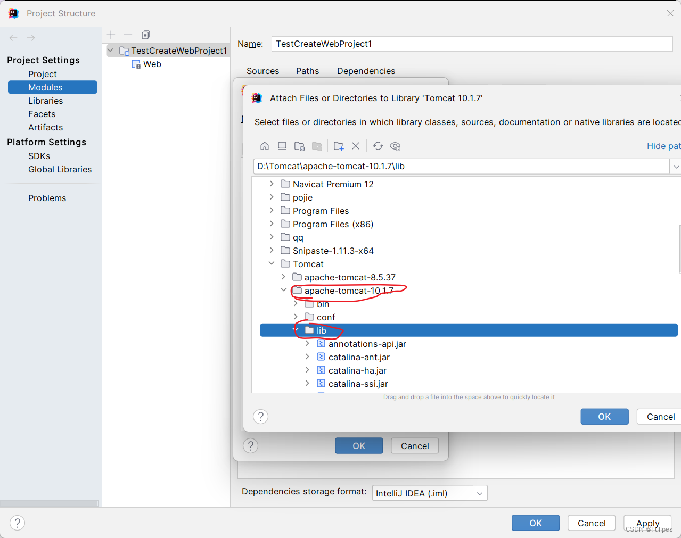Switch to Dependencies tab
The image size is (681, 538).
tap(366, 71)
